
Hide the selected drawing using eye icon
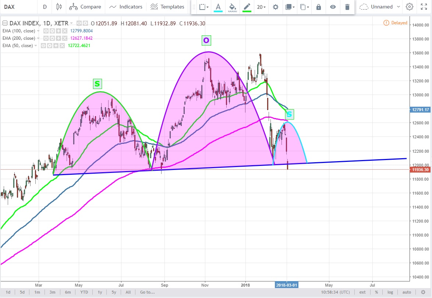(333, 7)
